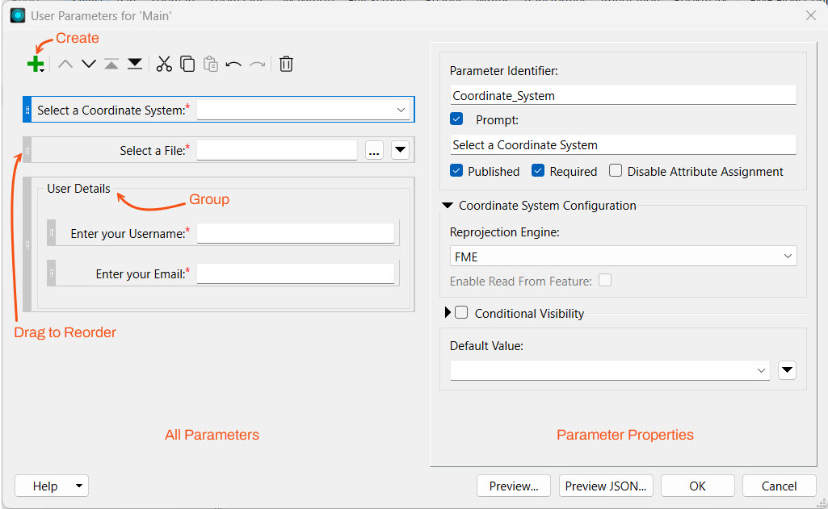Click the Move to Bottom icon
Screen dimensions: 828x509
pyautogui.click(x=135, y=64)
